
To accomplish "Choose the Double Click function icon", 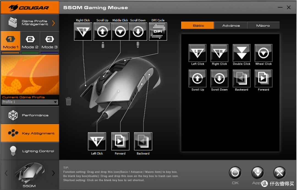I will pyautogui.click(x=241, y=53).
